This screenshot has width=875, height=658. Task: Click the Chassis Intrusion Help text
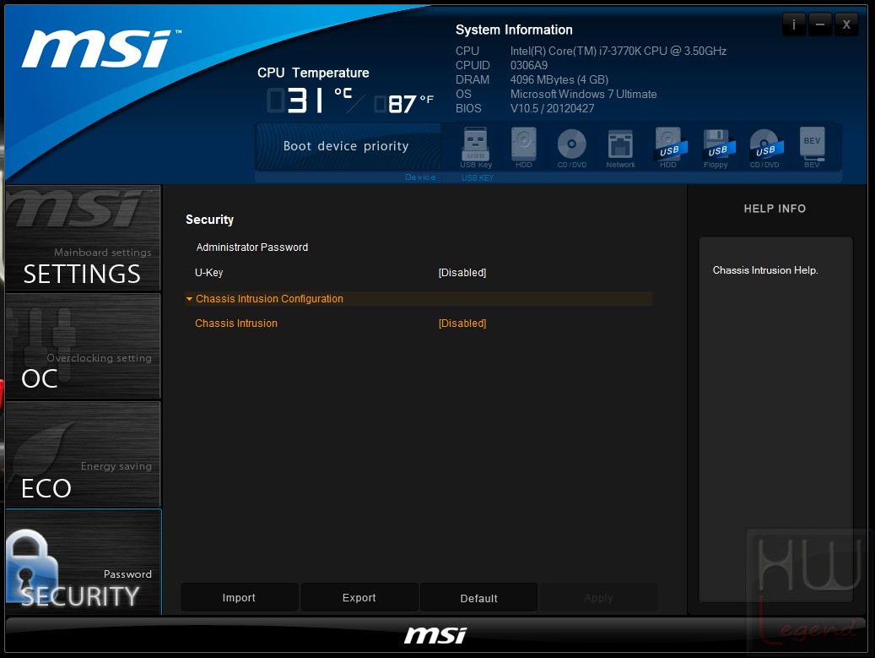click(x=765, y=270)
